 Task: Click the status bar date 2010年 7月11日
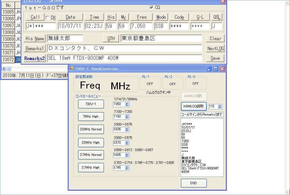[x=23, y=75]
